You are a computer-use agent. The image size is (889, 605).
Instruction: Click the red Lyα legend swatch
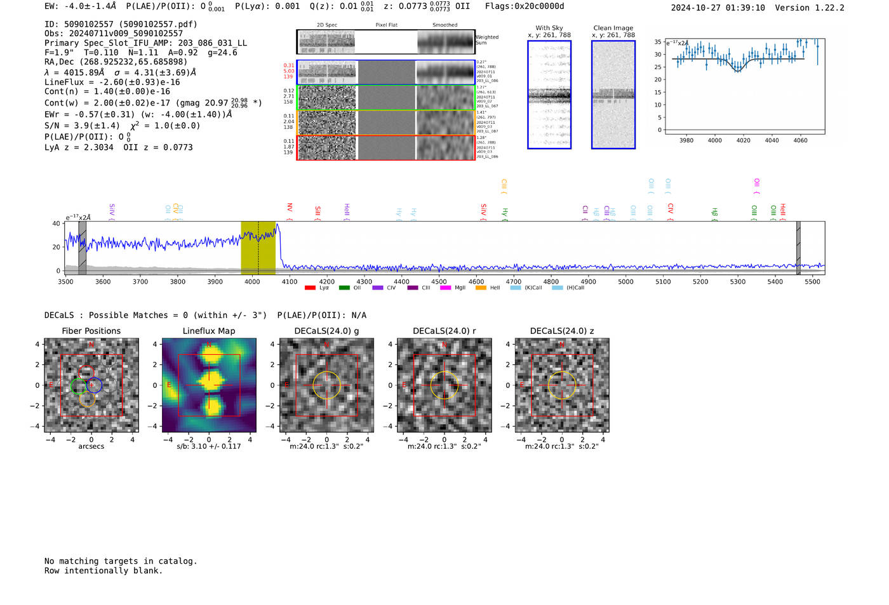(x=310, y=288)
